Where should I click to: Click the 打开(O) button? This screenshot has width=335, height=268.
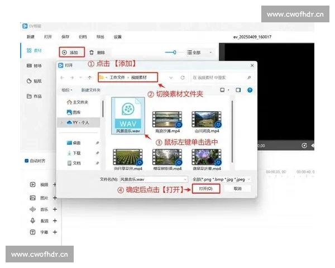tap(205, 189)
